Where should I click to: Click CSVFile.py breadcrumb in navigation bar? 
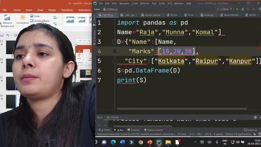pos(111,9)
